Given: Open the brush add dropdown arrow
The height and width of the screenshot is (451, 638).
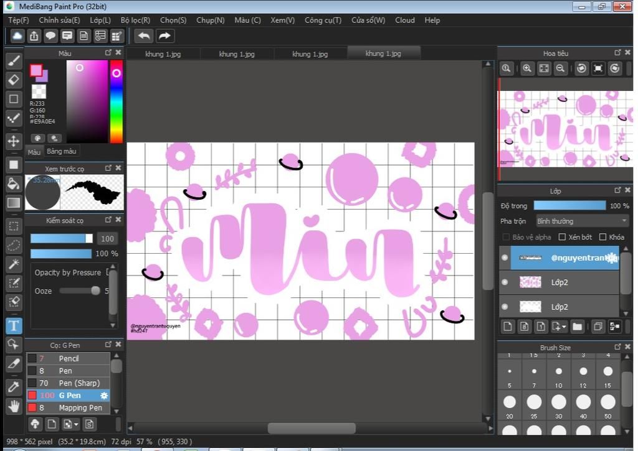Looking at the screenshot, I should point(76,425).
